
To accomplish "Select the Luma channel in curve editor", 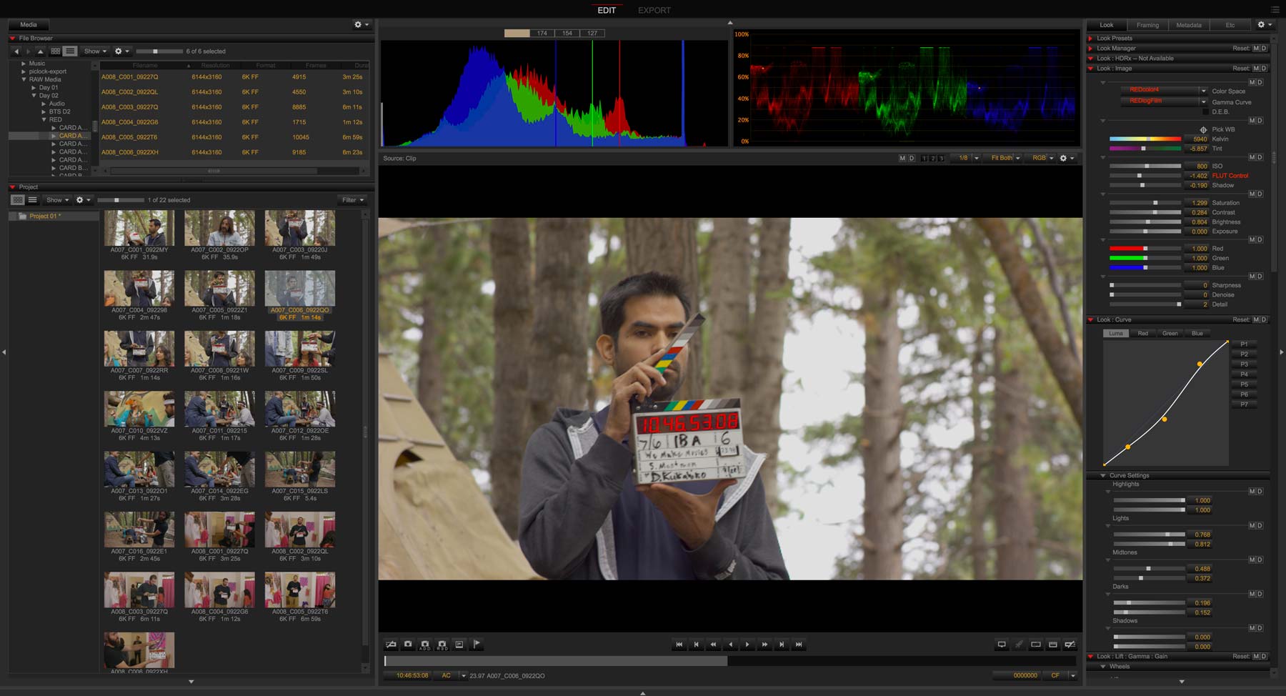I will (x=1116, y=334).
